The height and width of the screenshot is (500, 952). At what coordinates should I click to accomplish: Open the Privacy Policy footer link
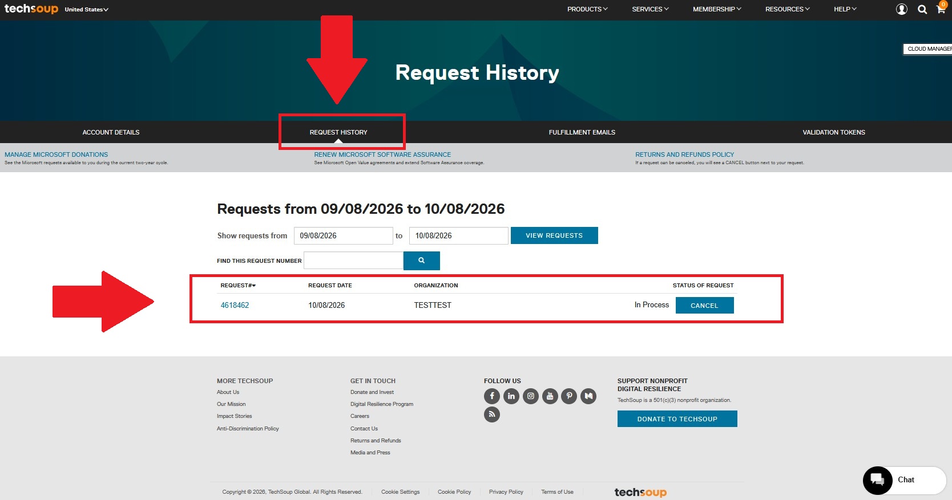pyautogui.click(x=506, y=492)
